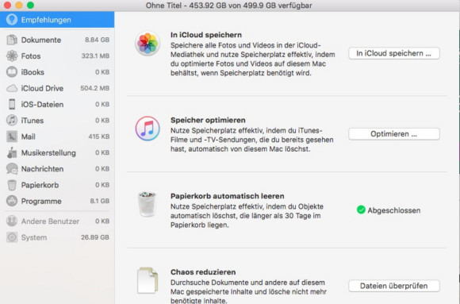Click the green Abgeschlossen checkmark icon
The height and width of the screenshot is (304, 460).
(x=361, y=210)
